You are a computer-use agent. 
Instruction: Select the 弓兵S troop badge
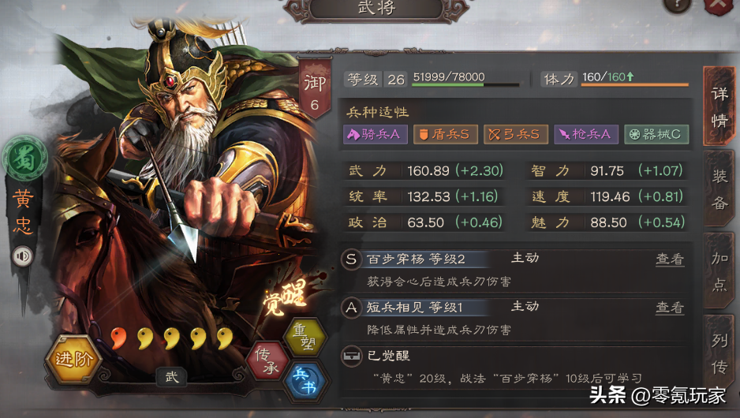pos(516,134)
